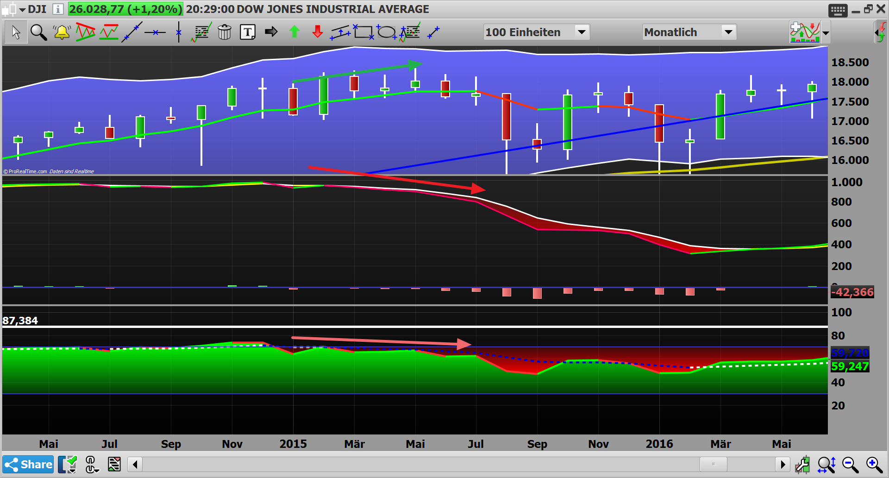Click the checkmark panel settings icon

(x=68, y=464)
